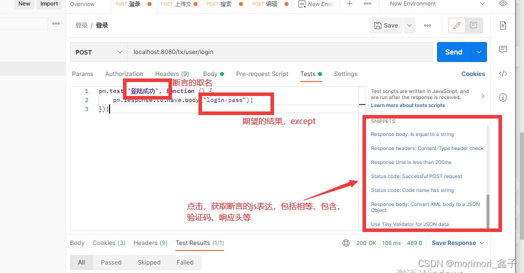Open the response Body tab
The image size is (524, 273).
coord(77,243)
